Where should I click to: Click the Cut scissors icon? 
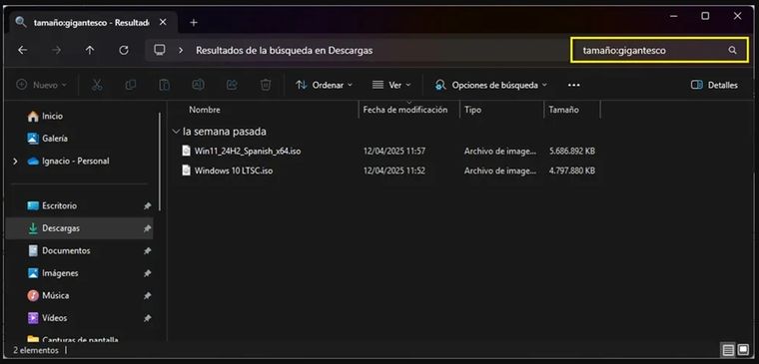pos(97,85)
